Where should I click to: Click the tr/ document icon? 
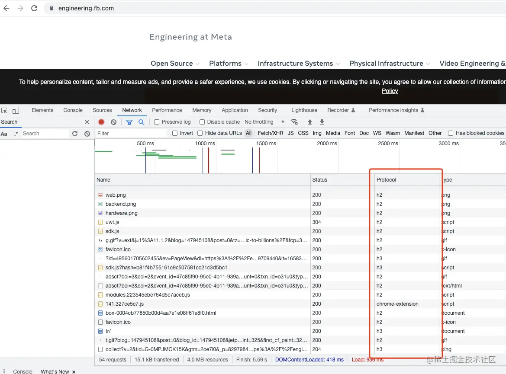click(100, 331)
